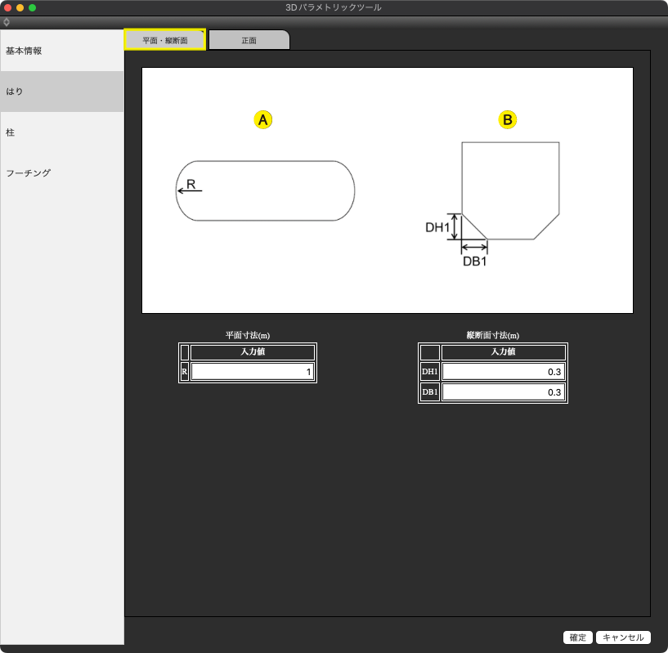Minimize the window with the yellow button
This screenshot has width=668, height=653.
click(20, 7)
